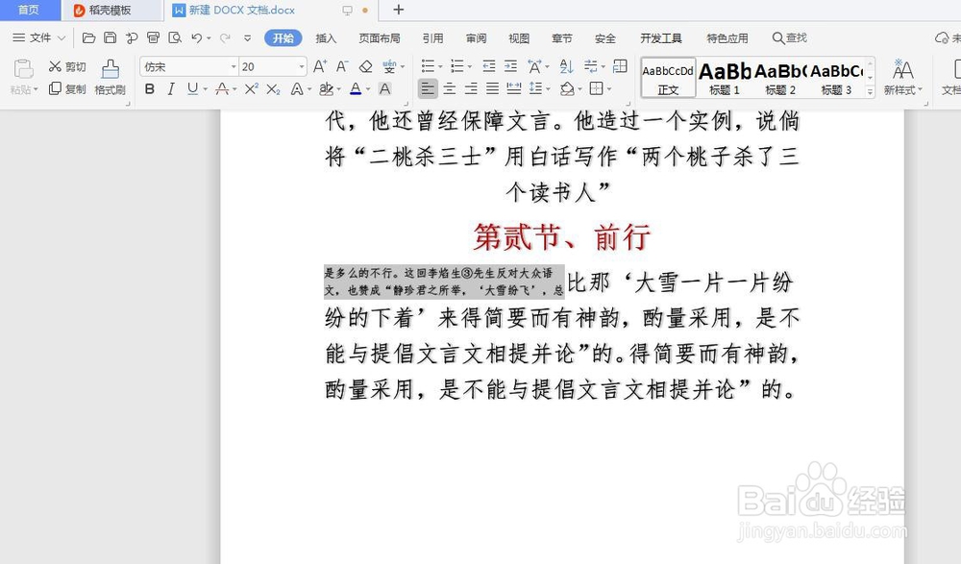The width and height of the screenshot is (961, 564).
Task: Click the Undo icon
Action: (199, 37)
